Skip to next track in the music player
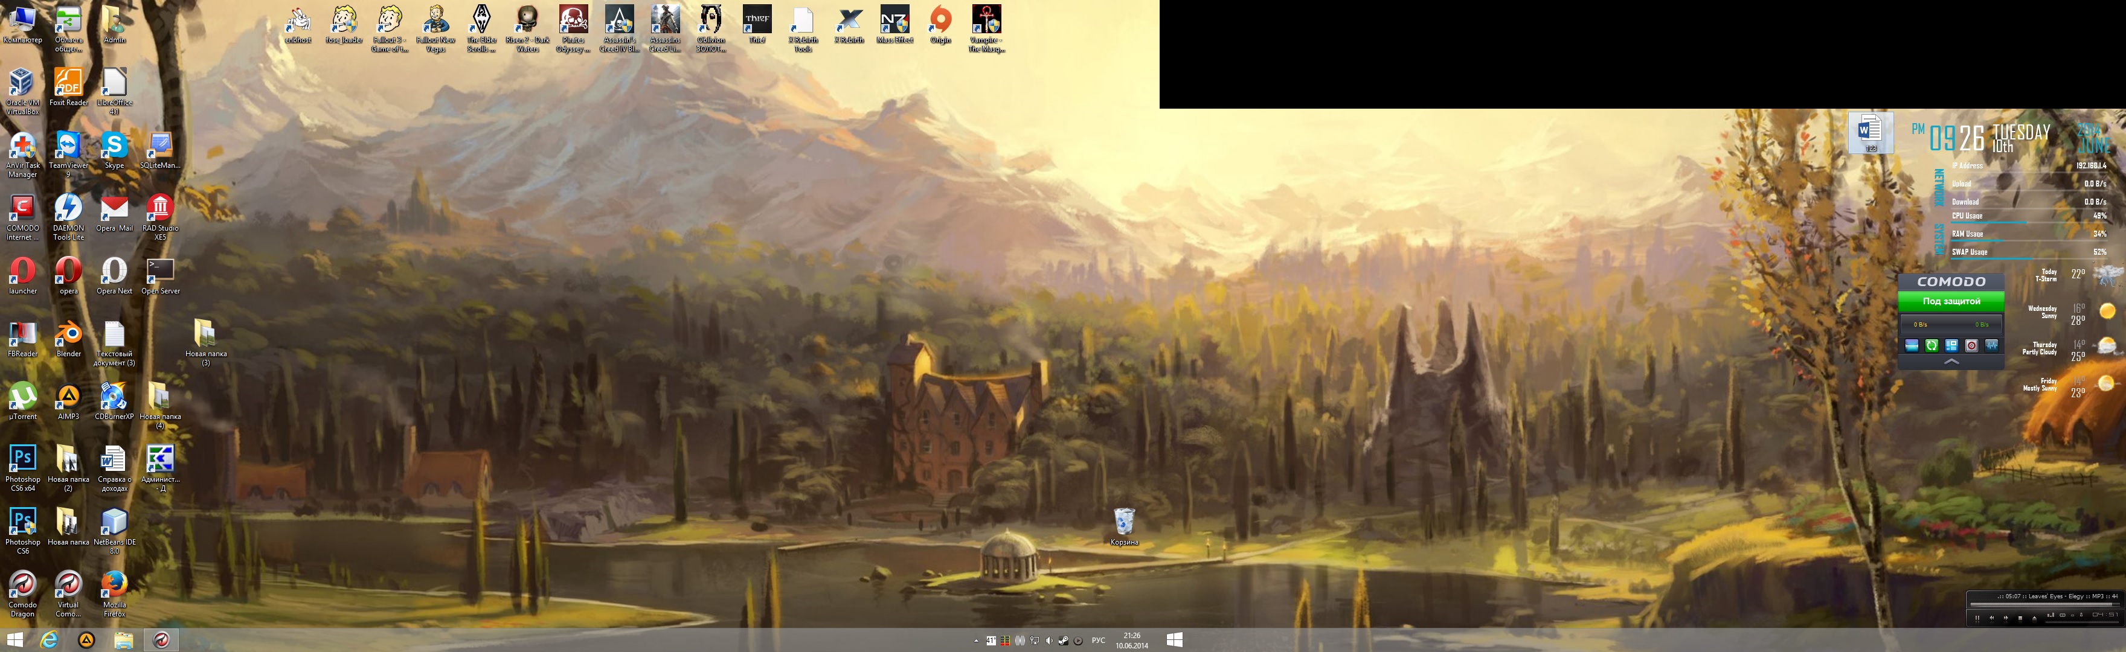This screenshot has height=652, width=2126. pos(2006,618)
